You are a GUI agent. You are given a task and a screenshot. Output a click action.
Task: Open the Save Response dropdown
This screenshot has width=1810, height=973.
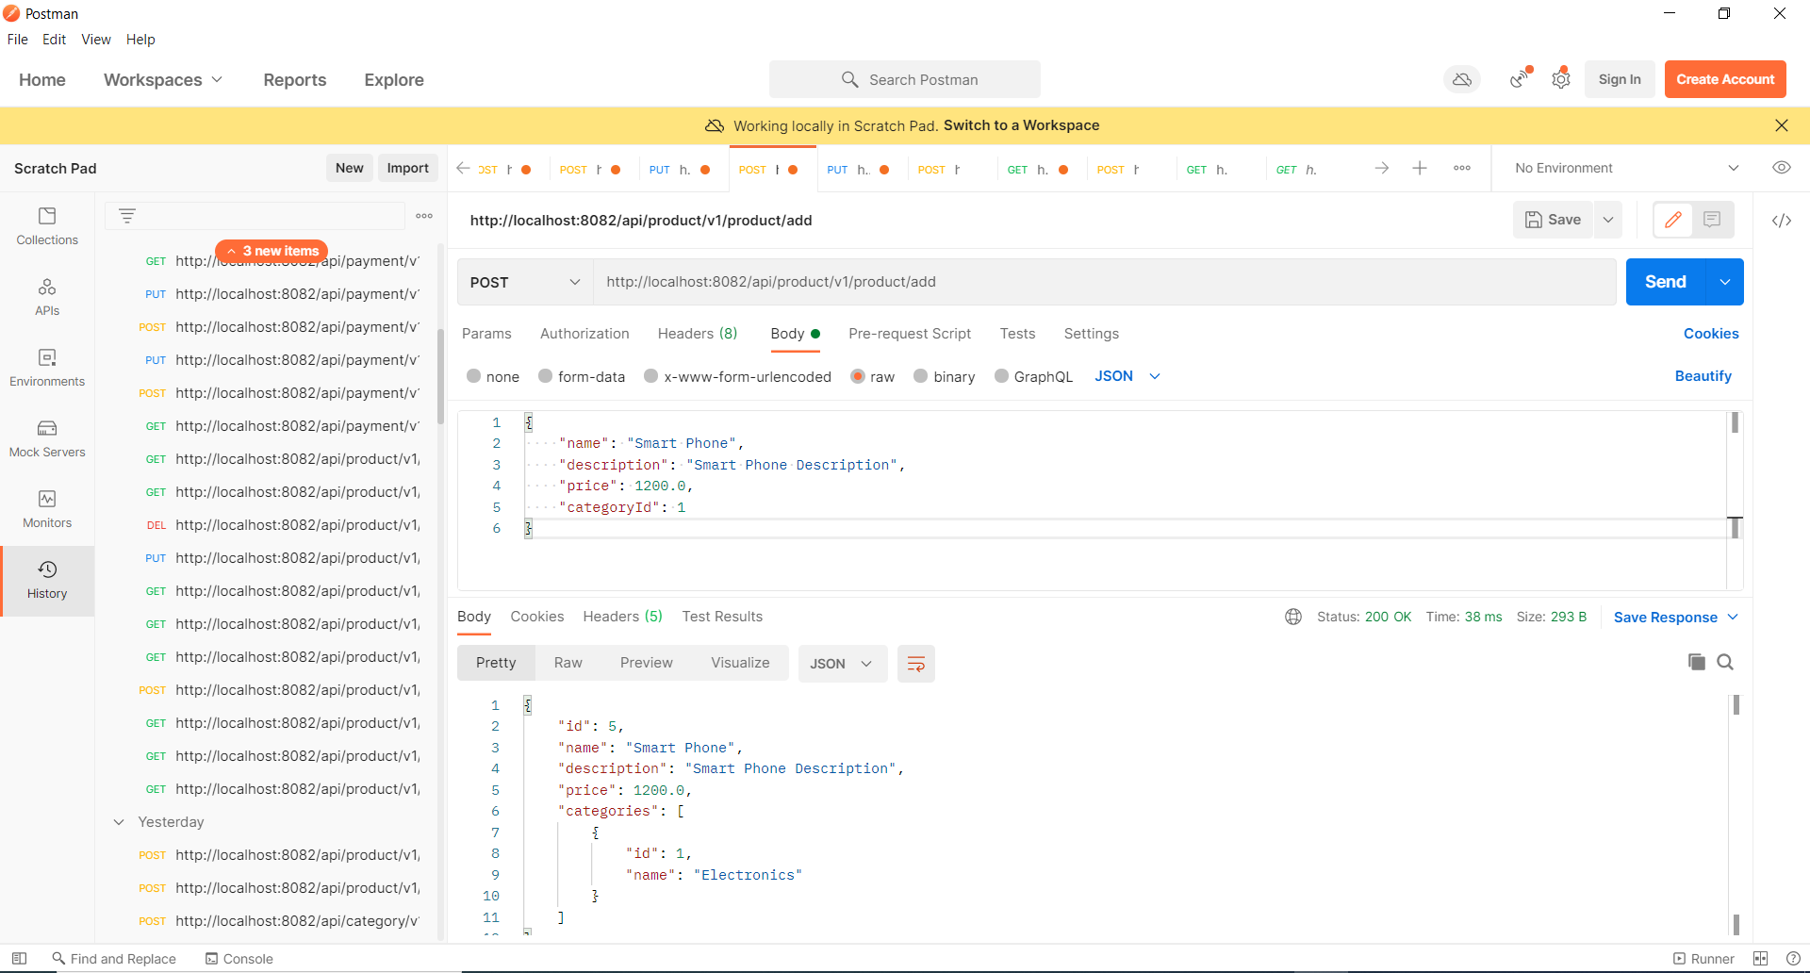(x=1676, y=618)
